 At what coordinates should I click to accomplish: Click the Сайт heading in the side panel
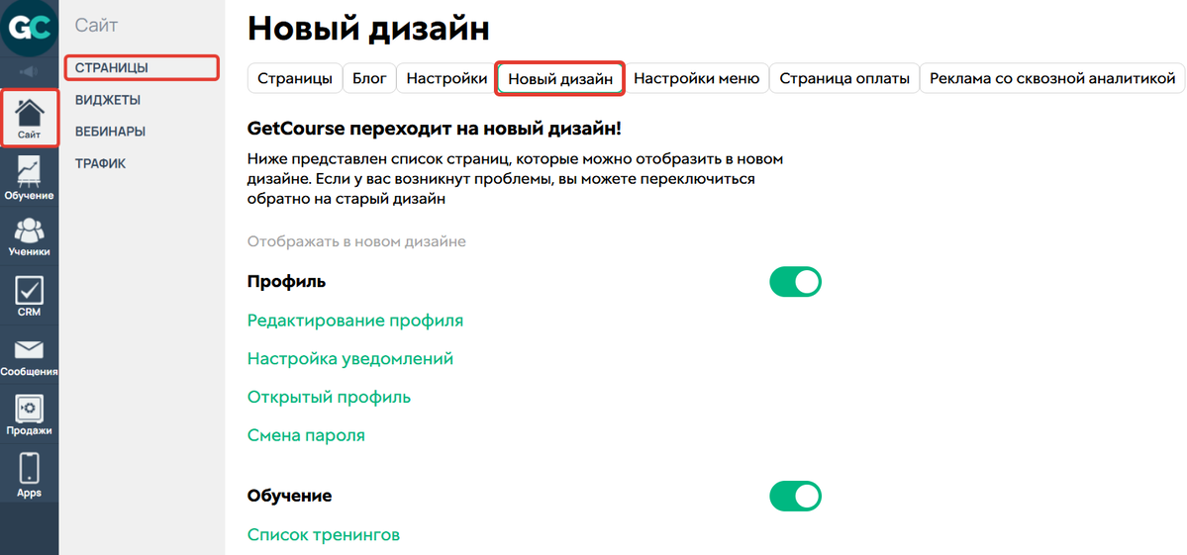pos(96,26)
